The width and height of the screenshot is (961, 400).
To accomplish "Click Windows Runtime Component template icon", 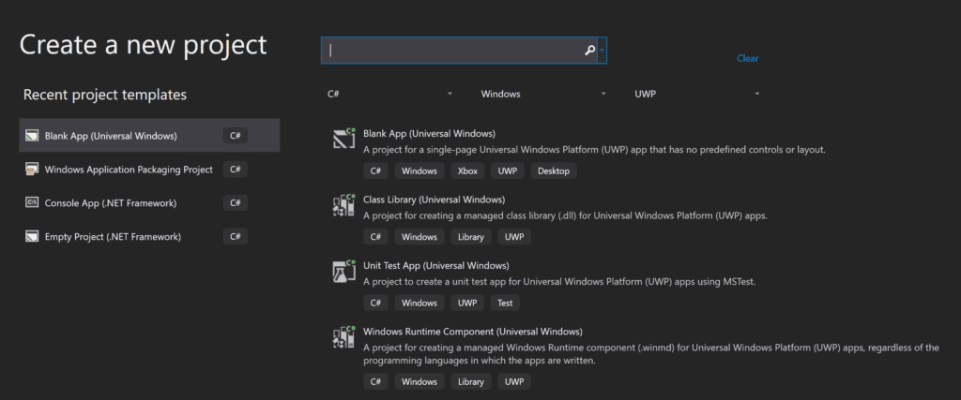I will (x=343, y=338).
